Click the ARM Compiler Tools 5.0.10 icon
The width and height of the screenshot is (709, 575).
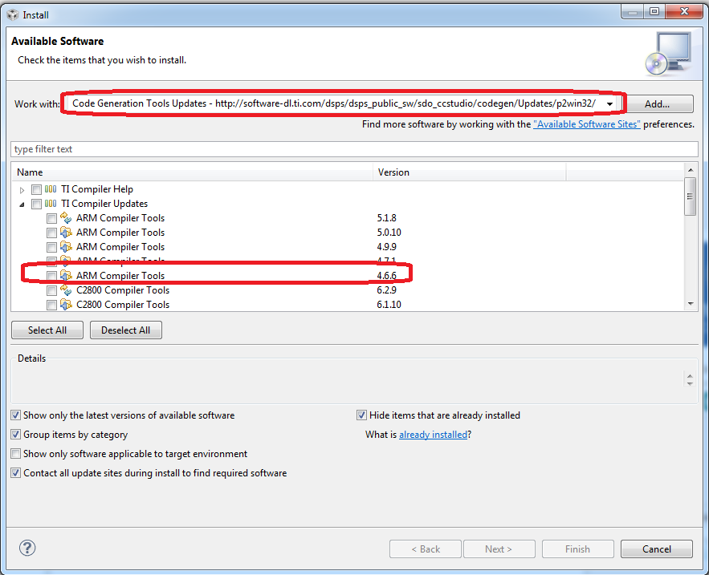tap(66, 233)
